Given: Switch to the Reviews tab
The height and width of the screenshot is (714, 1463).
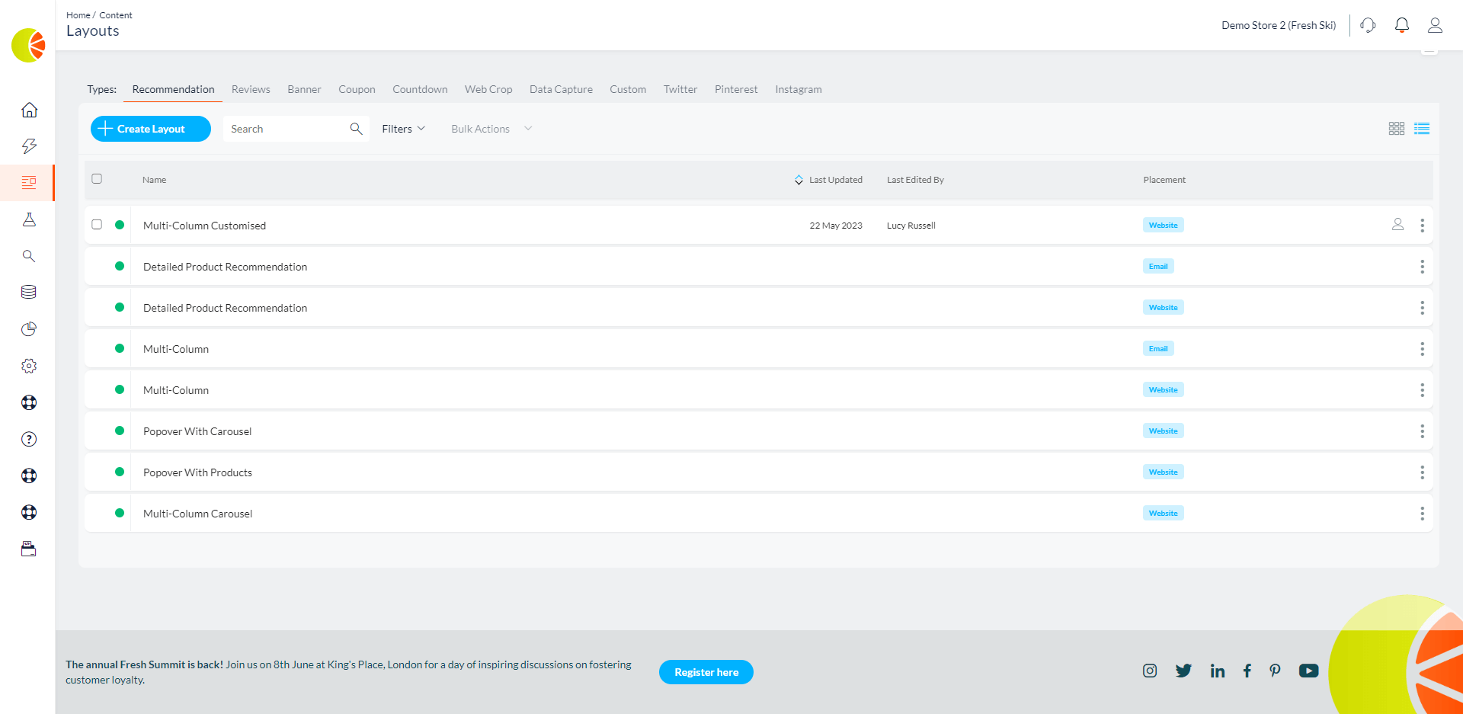Looking at the screenshot, I should (x=251, y=89).
